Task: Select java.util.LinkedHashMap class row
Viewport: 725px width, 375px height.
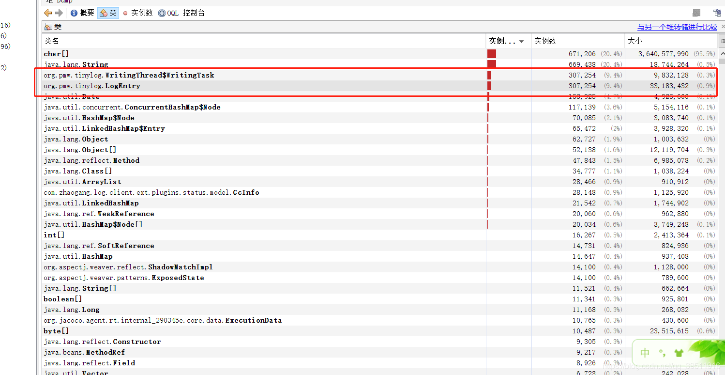Action: [x=380, y=203]
